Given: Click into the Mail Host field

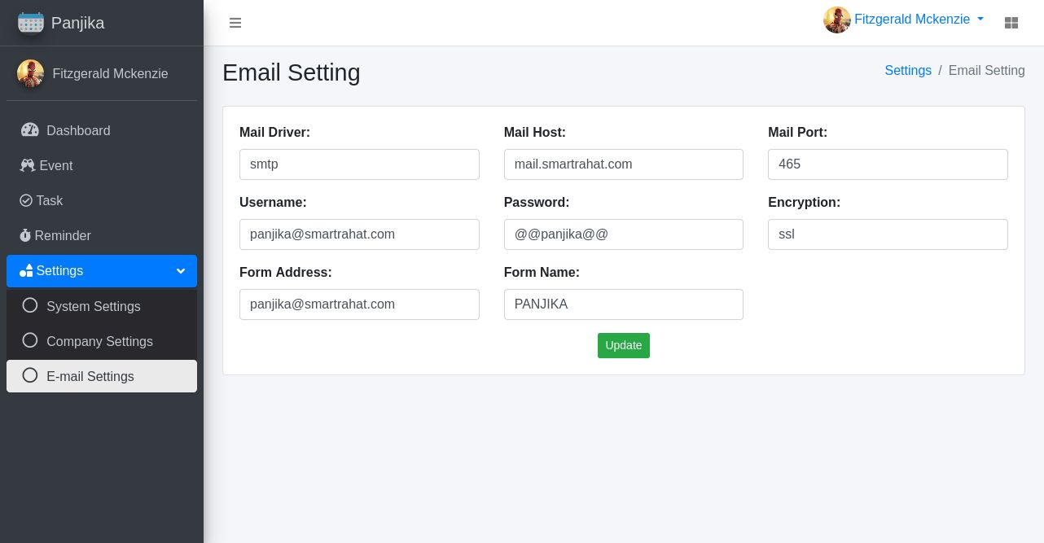Looking at the screenshot, I should tap(623, 164).
